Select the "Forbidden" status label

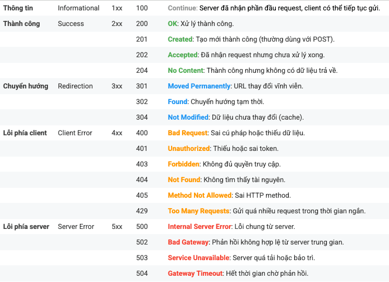[x=184, y=164]
